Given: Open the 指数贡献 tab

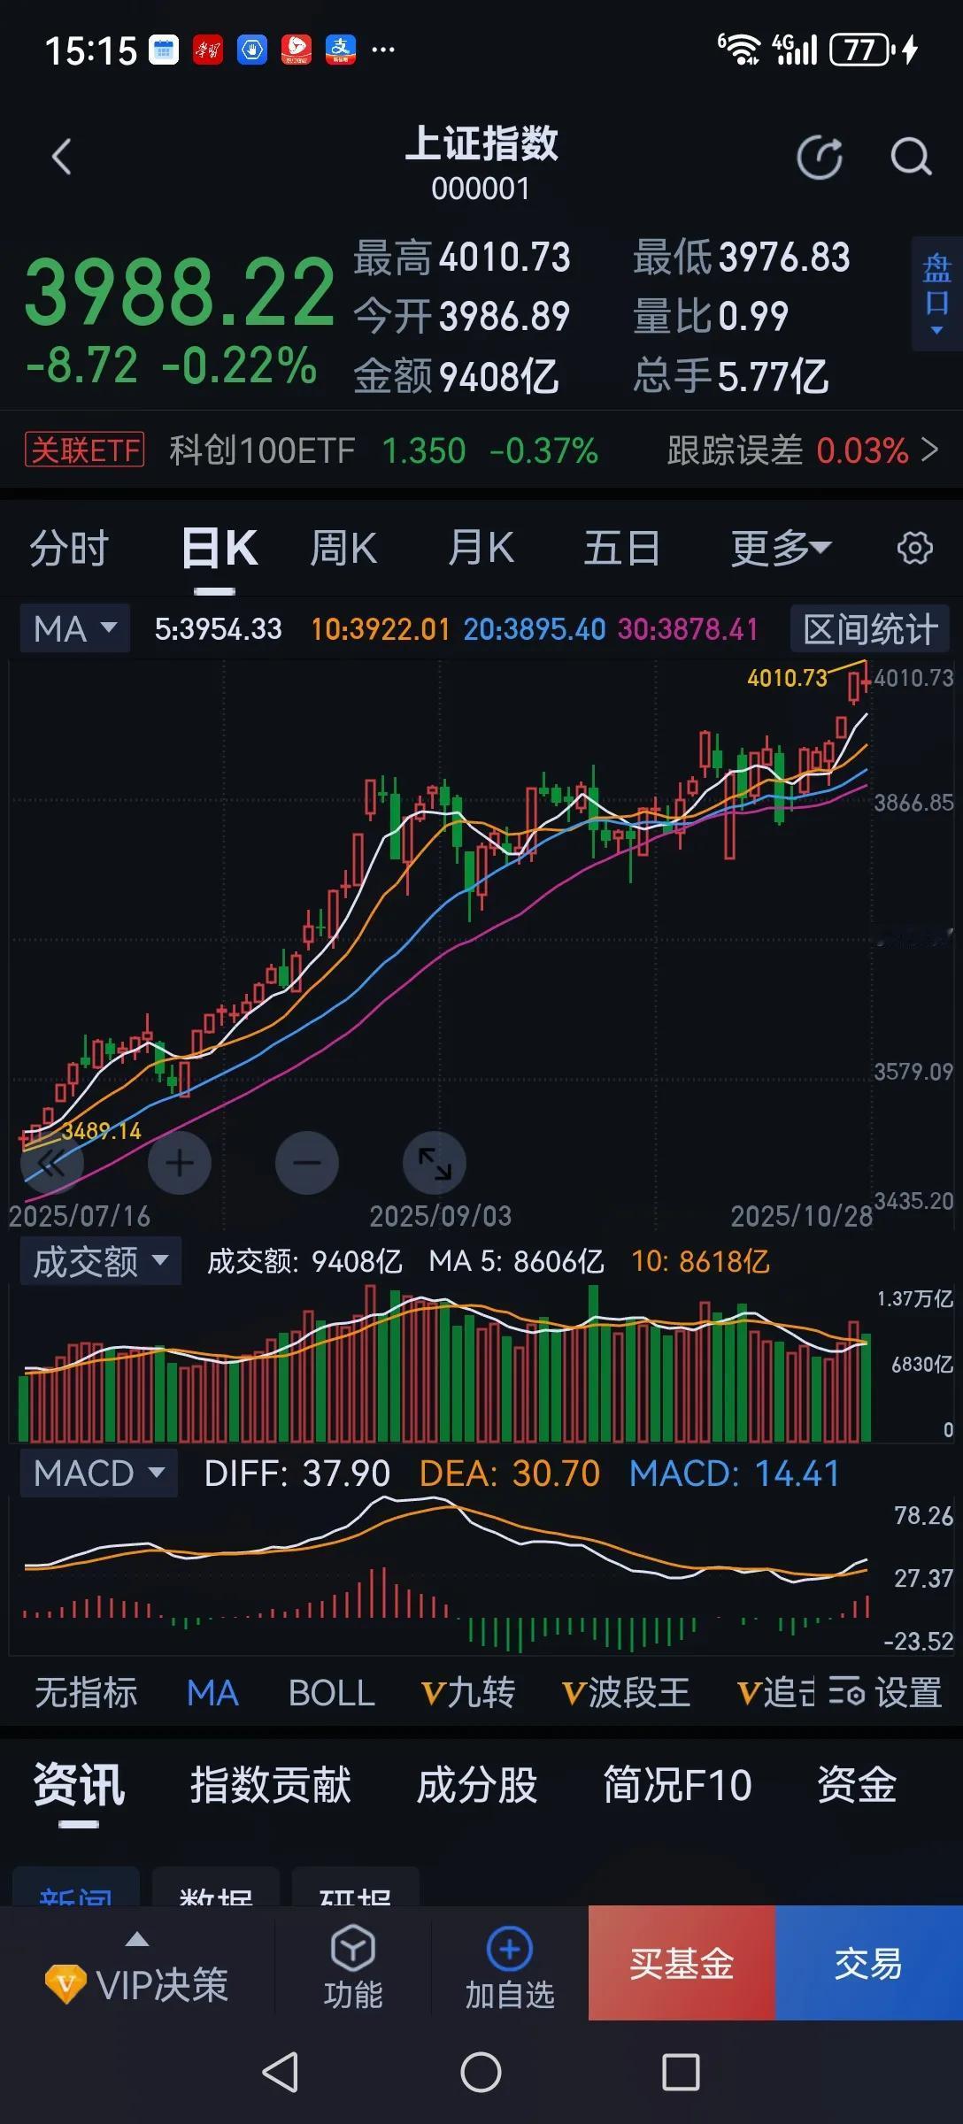Looking at the screenshot, I should tap(271, 1784).
